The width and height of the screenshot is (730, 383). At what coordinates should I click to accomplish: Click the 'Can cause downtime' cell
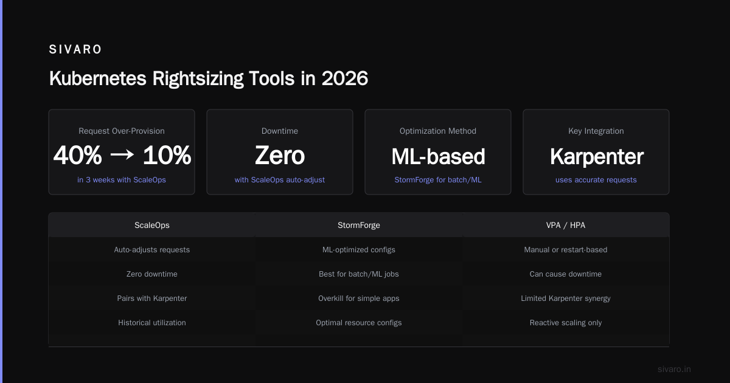[566, 274]
